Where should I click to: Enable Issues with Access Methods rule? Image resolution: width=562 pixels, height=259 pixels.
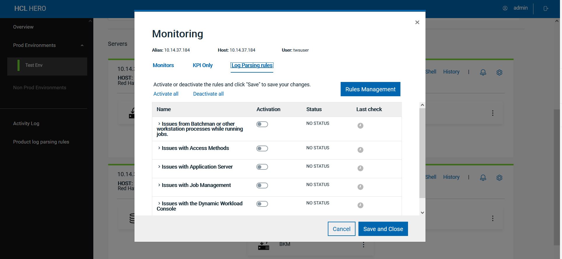point(262,148)
